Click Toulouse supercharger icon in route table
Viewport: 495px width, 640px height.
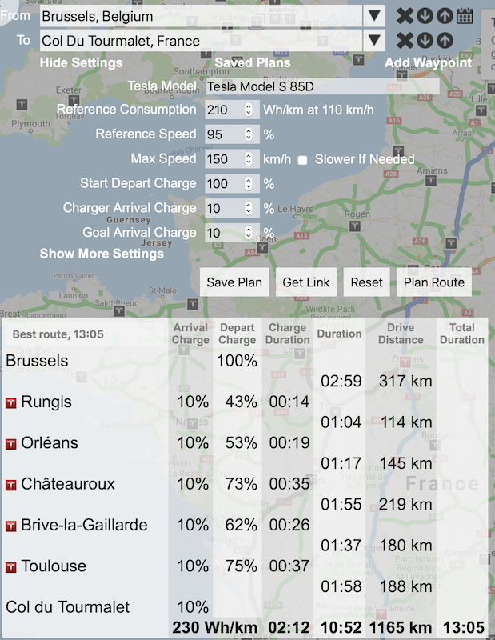pos(11,567)
